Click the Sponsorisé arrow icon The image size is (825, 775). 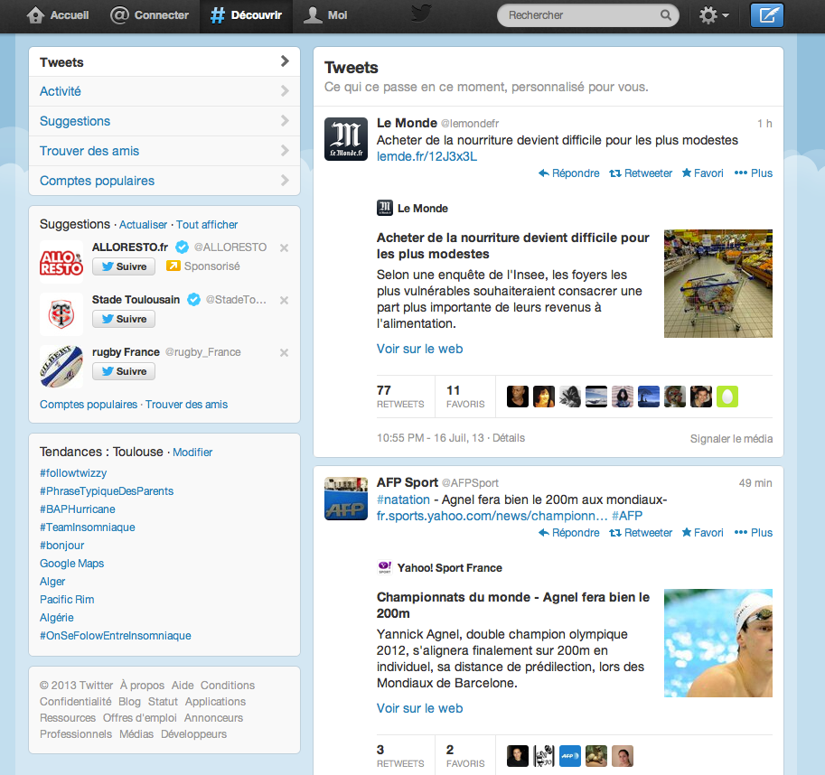[173, 266]
